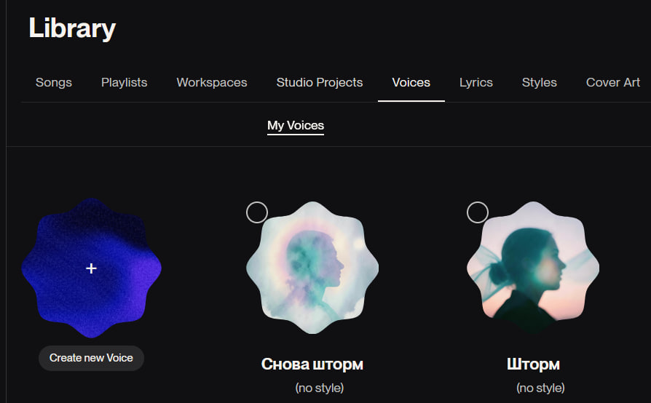
Task: Open the Шторм voice portrait thumbnail
Action: click(533, 268)
